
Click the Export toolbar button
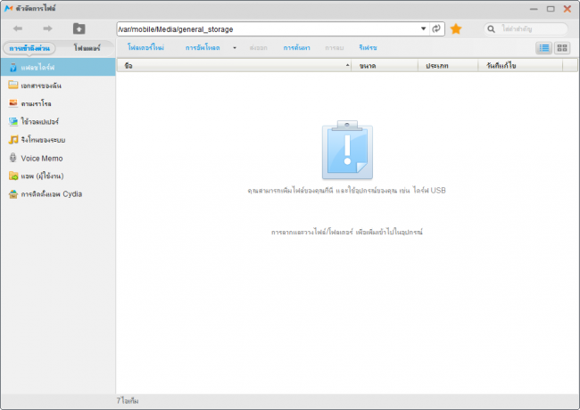pos(258,47)
